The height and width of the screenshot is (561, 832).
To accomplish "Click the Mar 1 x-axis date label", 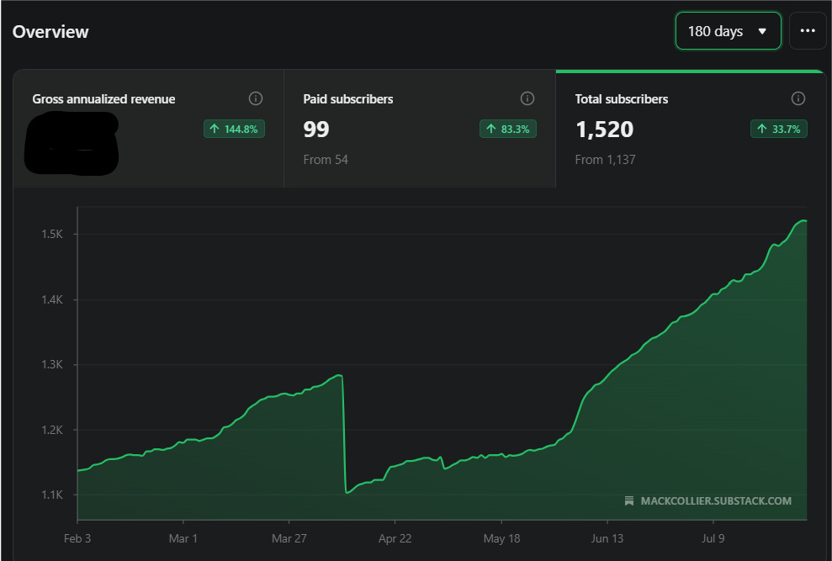I will tap(183, 538).
